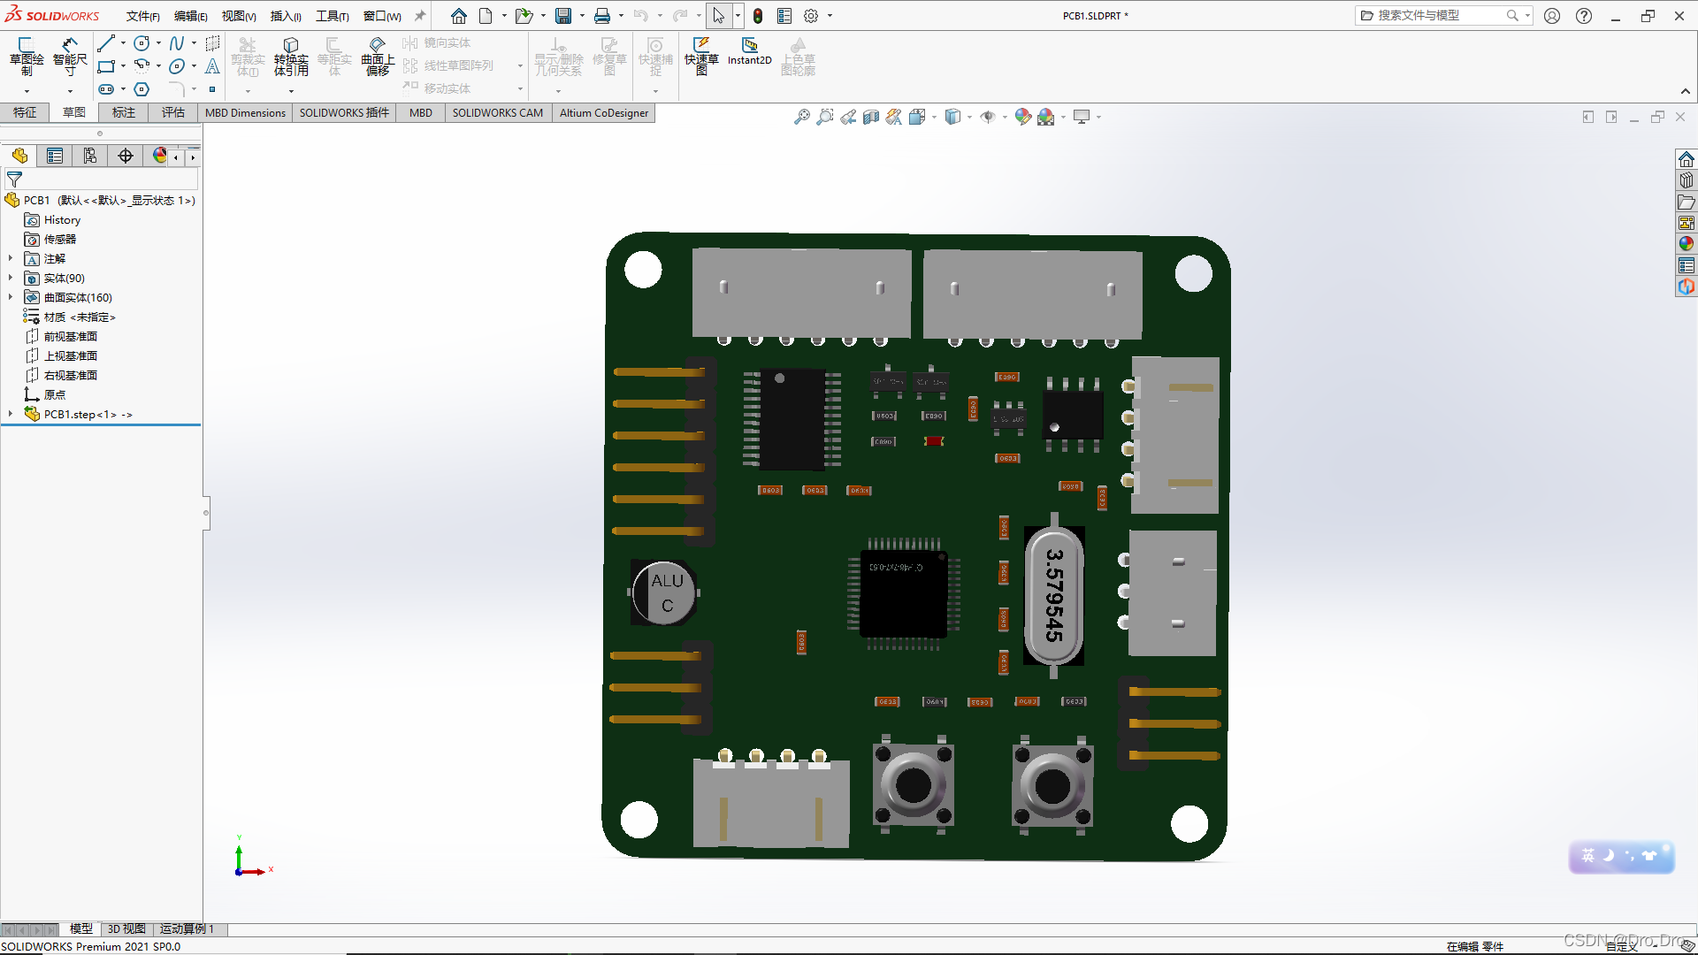Select the History item in tree

[x=53, y=219]
